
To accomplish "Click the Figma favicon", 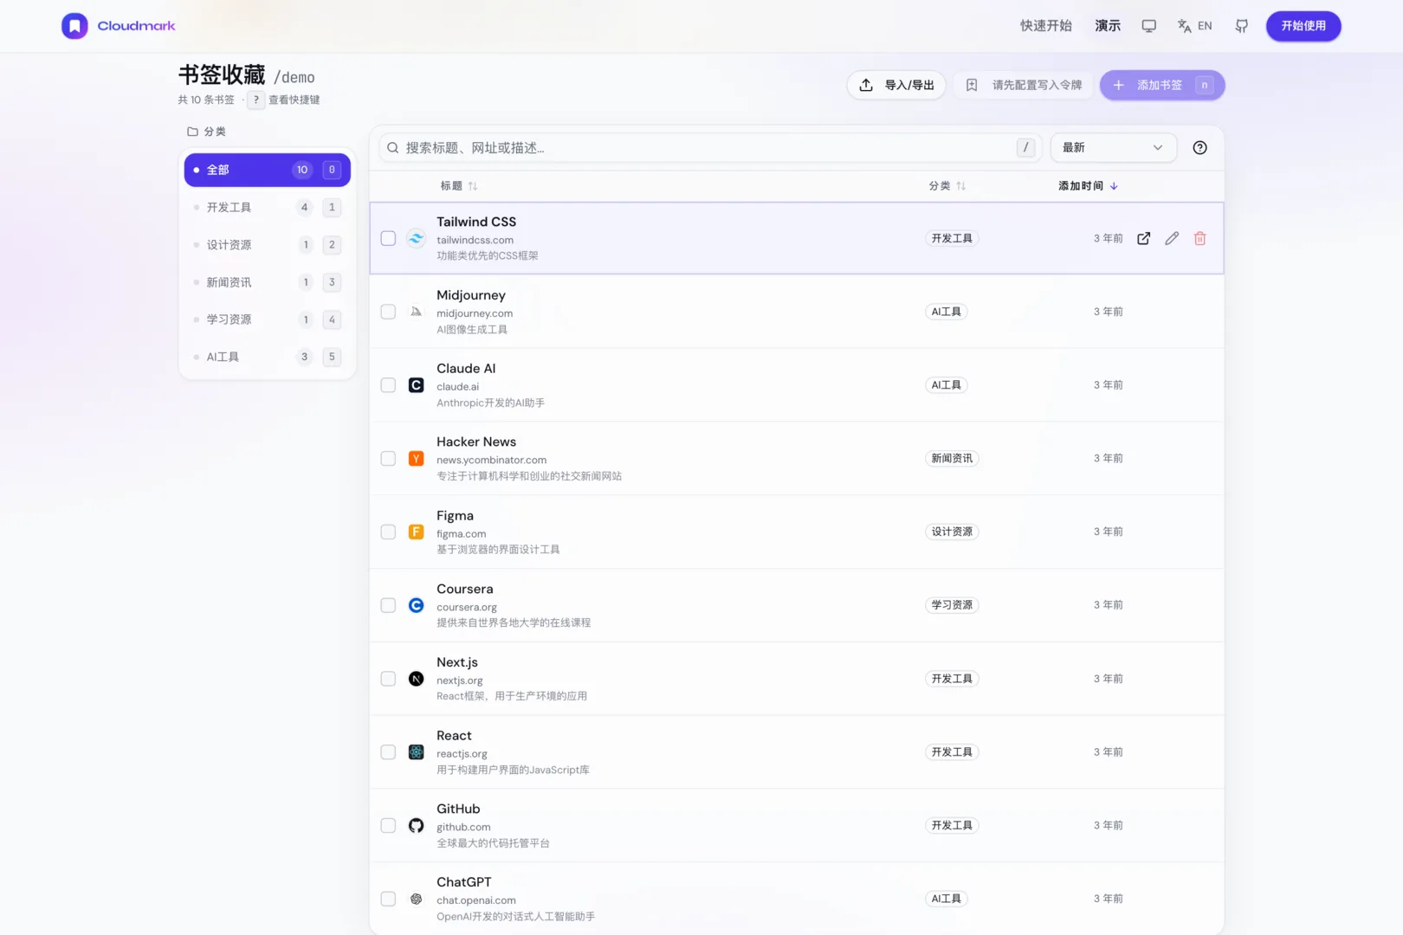I will pyautogui.click(x=416, y=532).
